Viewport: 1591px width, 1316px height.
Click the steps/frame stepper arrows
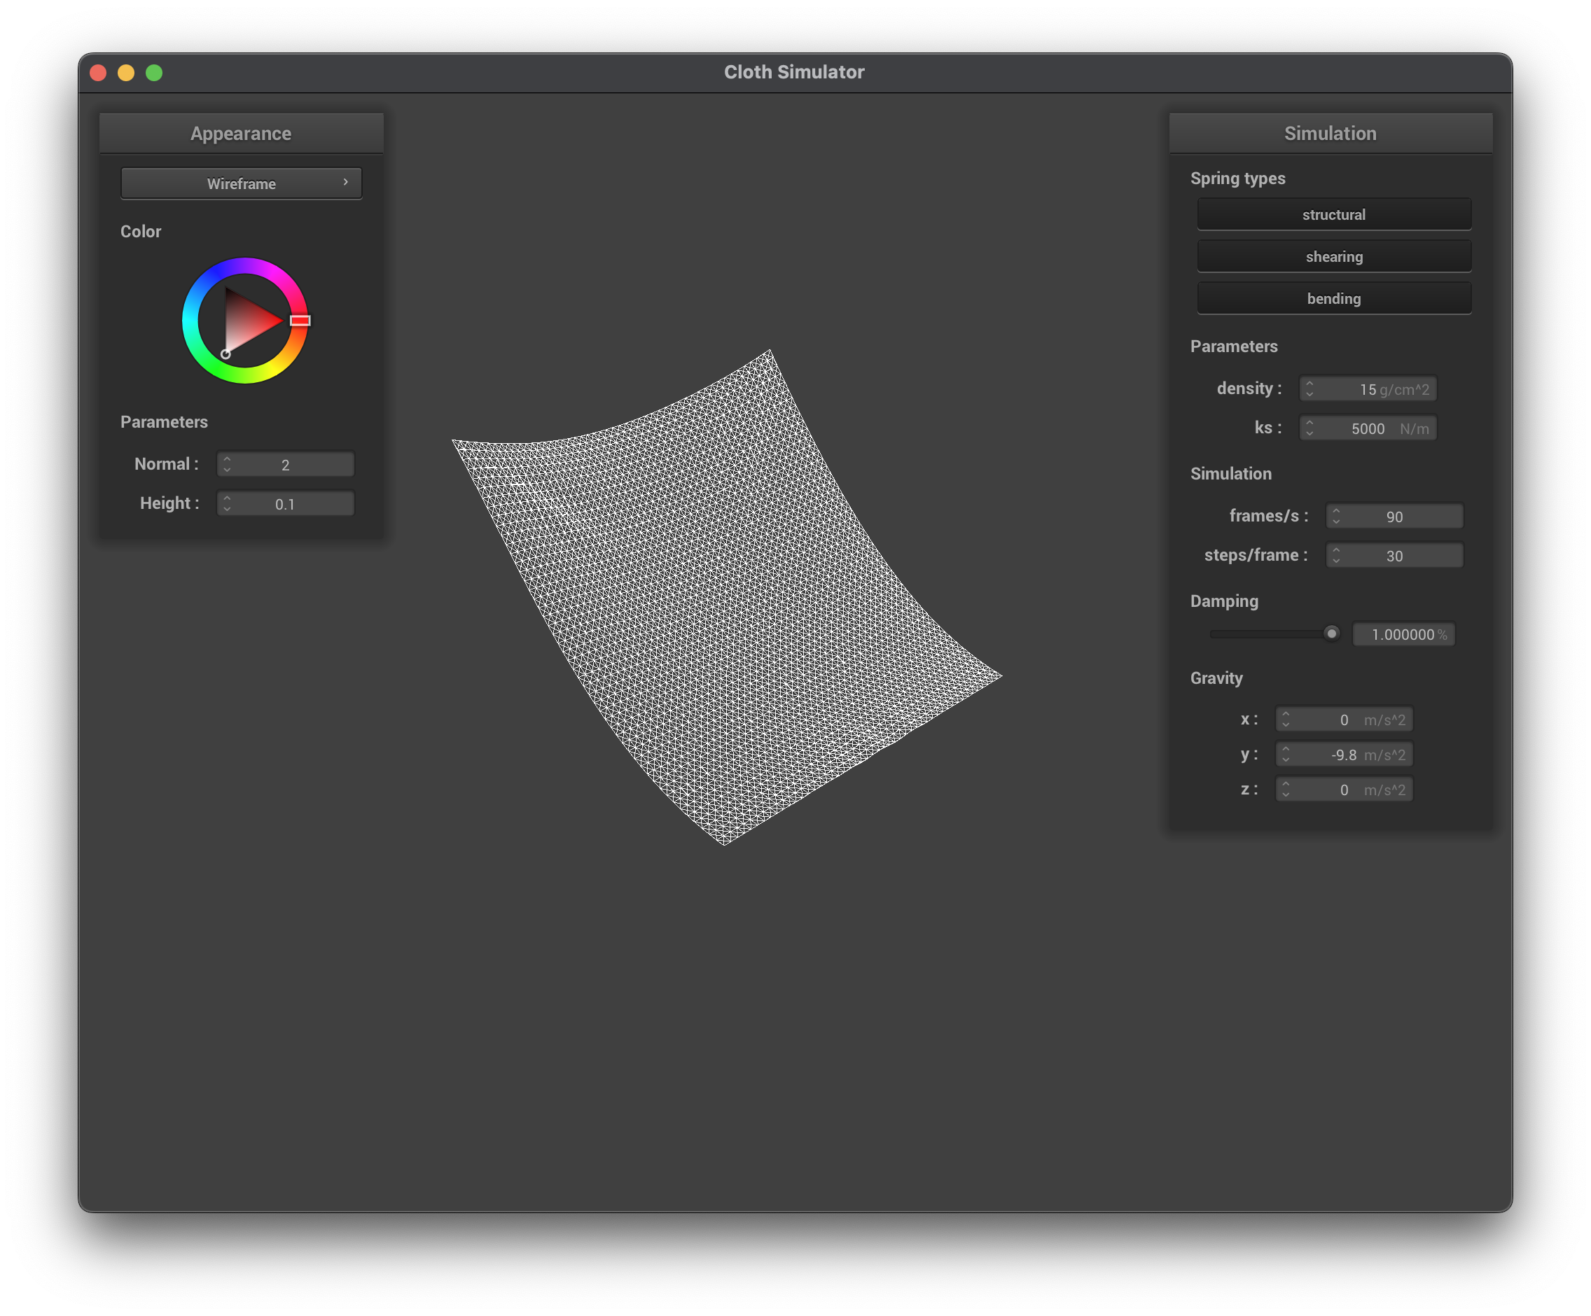pos(1335,555)
